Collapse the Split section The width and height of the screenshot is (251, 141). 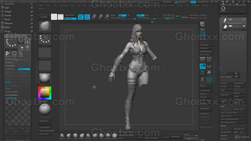(222, 106)
